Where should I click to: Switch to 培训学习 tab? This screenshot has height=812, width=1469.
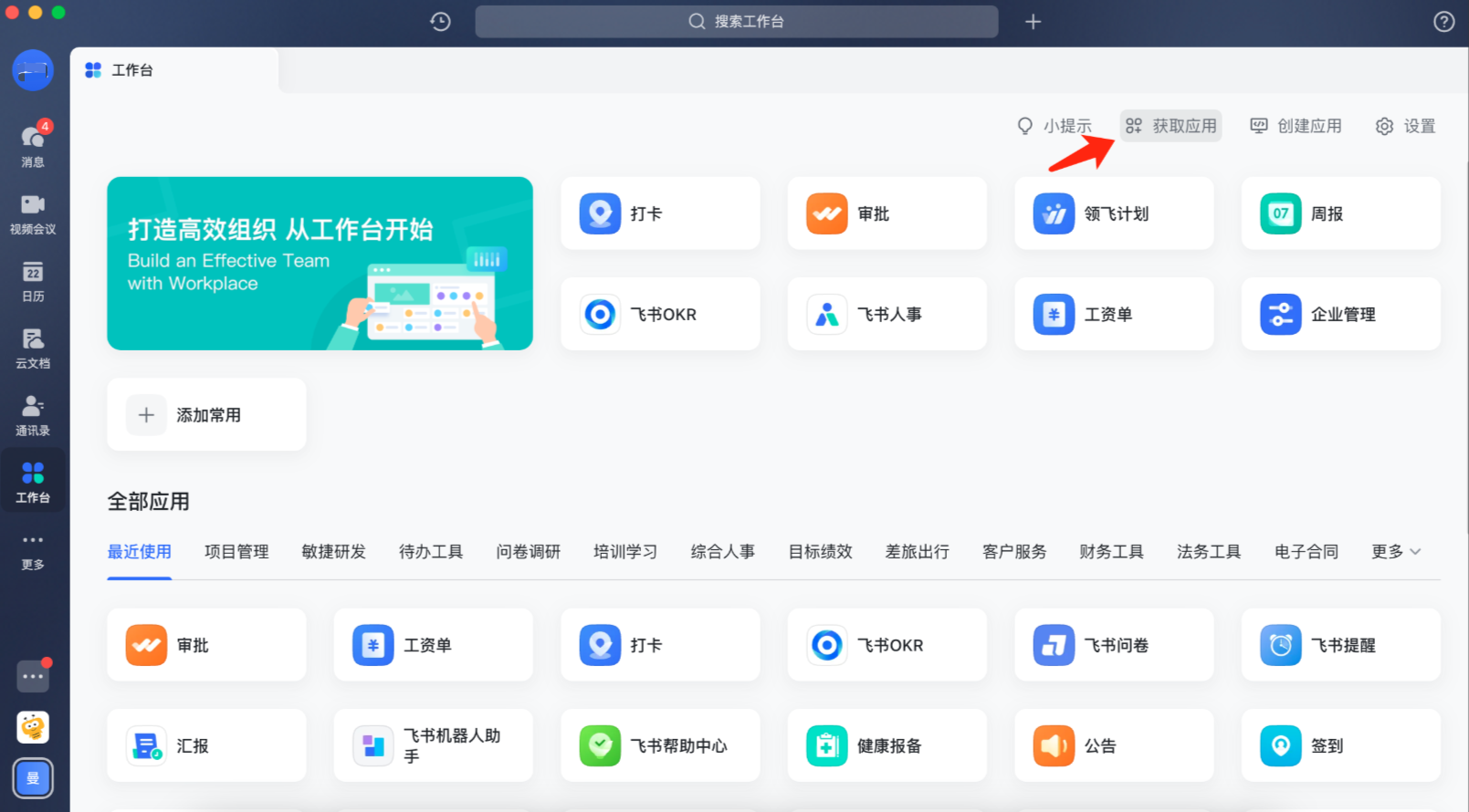[x=625, y=552]
